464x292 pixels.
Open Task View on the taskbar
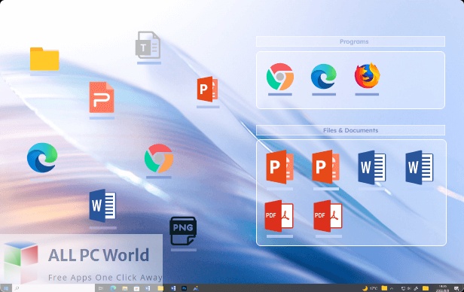tap(101, 288)
